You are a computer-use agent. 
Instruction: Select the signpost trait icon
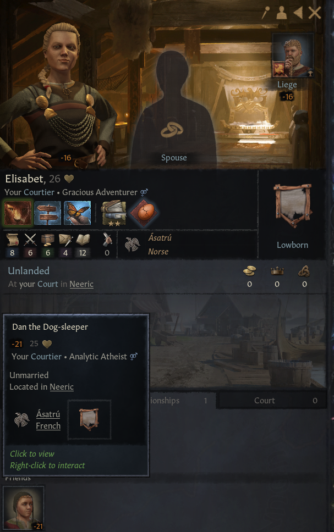click(x=47, y=213)
